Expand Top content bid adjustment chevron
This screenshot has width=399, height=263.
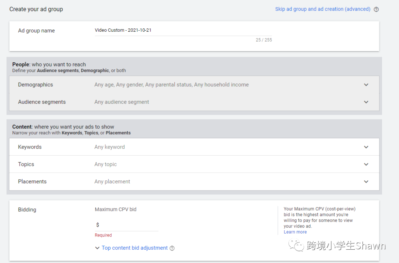(97, 248)
